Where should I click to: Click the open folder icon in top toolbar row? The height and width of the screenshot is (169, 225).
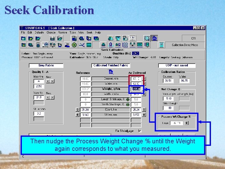(x=31, y=38)
